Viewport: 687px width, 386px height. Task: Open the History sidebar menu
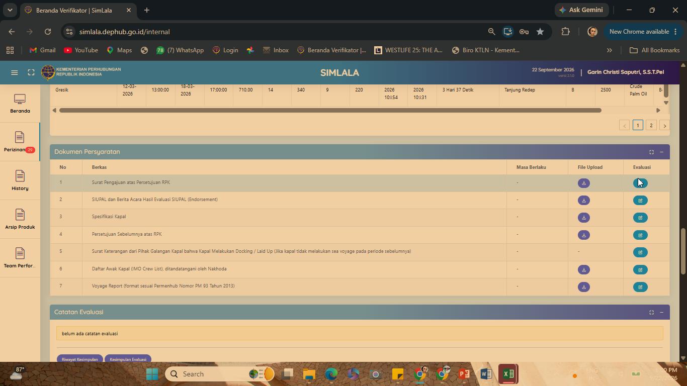pos(20,181)
